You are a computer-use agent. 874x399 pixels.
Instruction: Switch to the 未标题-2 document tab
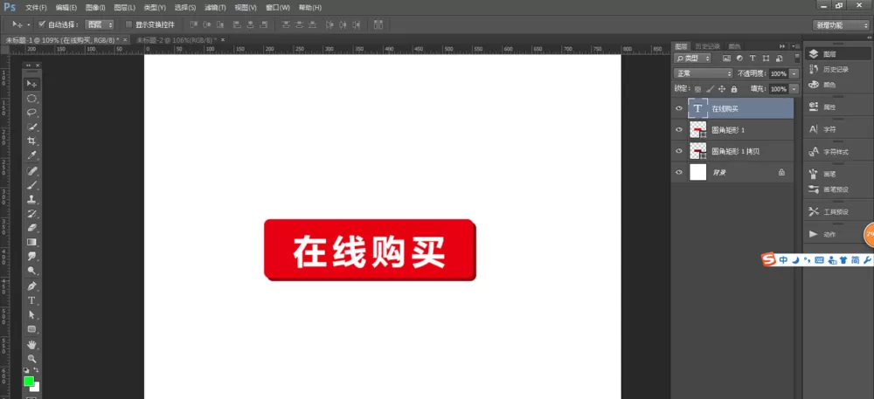coord(176,40)
